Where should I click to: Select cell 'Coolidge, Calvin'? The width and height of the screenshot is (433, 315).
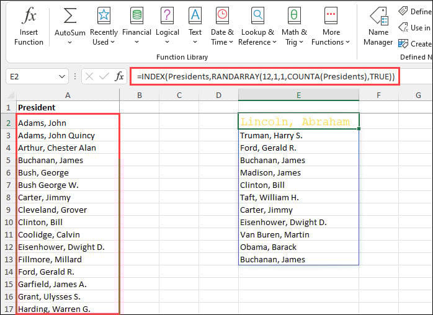pyautogui.click(x=68, y=234)
